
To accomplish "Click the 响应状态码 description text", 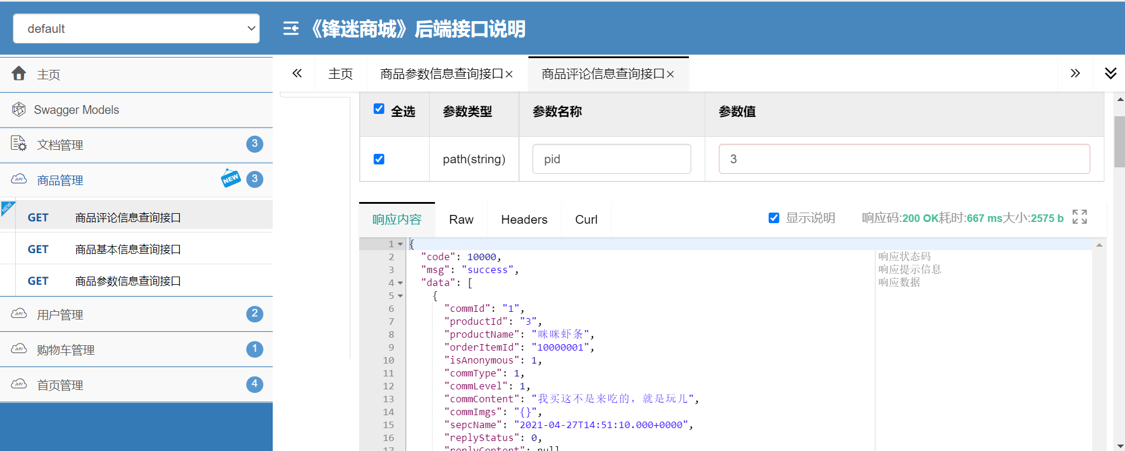I will click(x=905, y=257).
